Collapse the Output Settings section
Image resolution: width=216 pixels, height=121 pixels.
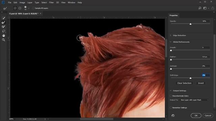click(x=170, y=91)
